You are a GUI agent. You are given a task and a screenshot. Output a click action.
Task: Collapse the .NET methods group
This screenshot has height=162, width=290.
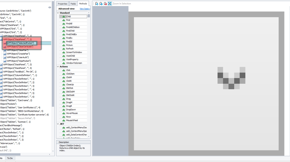[58, 124]
